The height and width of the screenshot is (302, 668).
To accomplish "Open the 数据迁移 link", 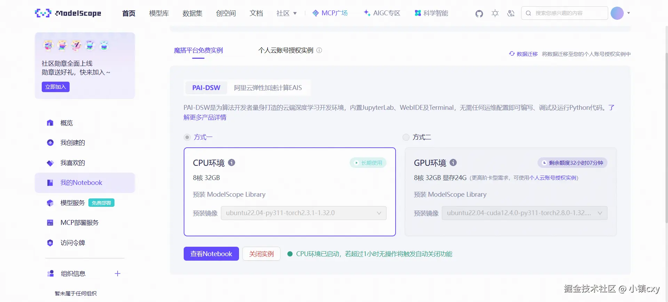I will pos(527,54).
